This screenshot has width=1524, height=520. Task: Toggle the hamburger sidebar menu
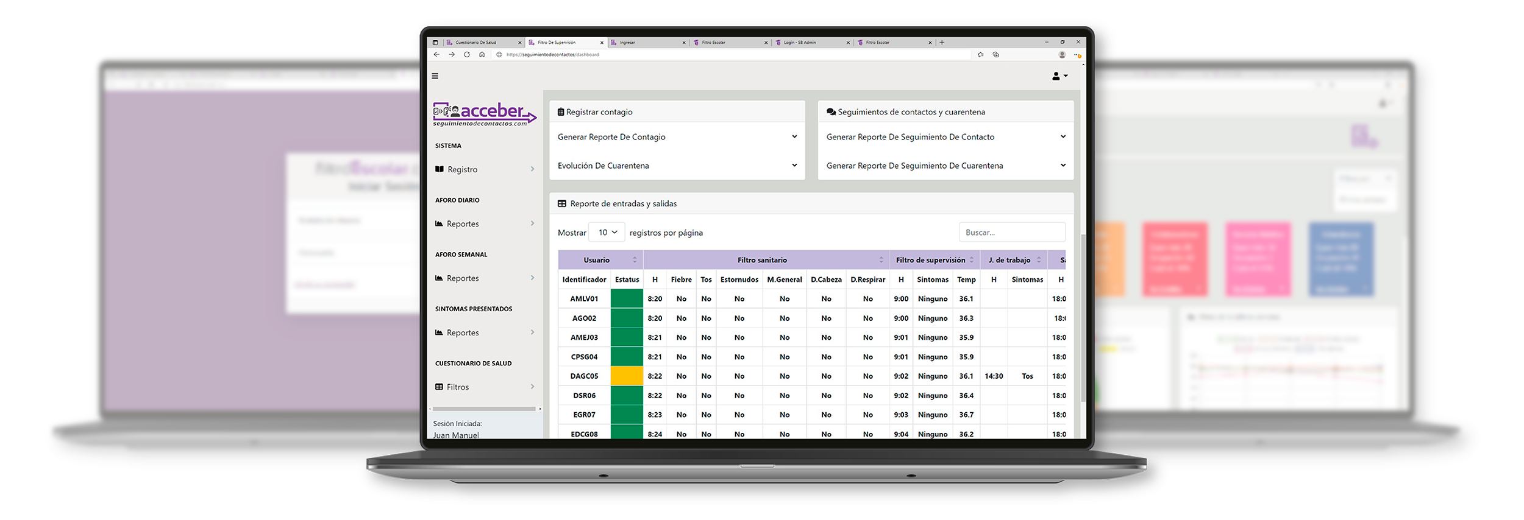435,76
